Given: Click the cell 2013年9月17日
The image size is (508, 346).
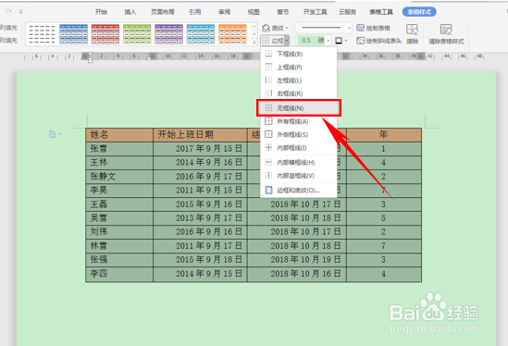Looking at the screenshot, I should point(200,218).
